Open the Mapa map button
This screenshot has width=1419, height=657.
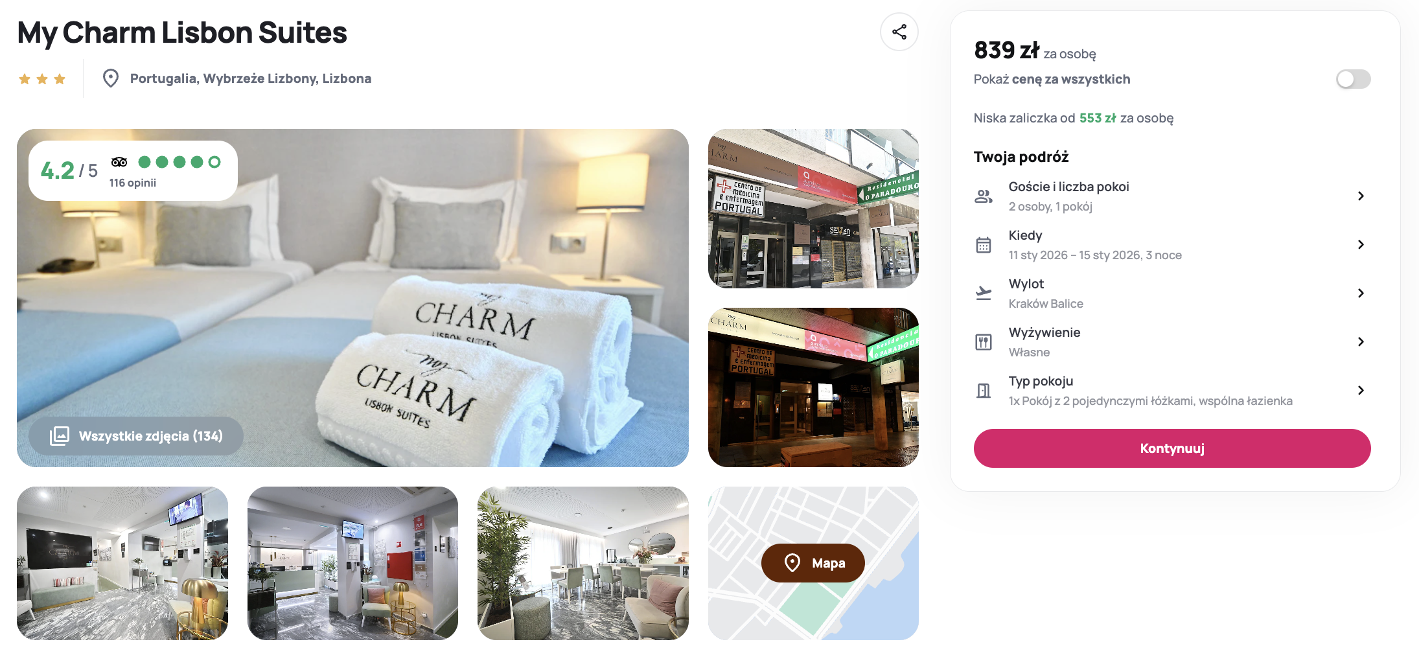click(813, 563)
